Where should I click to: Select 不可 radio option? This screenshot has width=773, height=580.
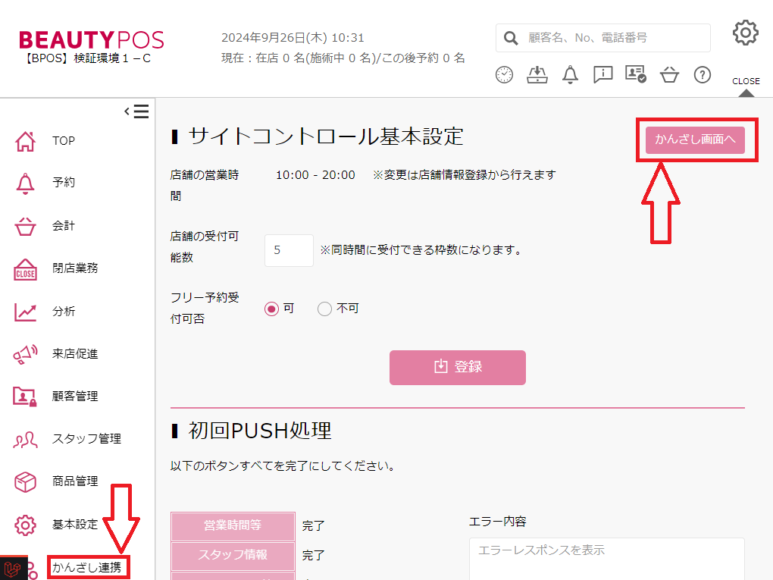[x=324, y=309]
